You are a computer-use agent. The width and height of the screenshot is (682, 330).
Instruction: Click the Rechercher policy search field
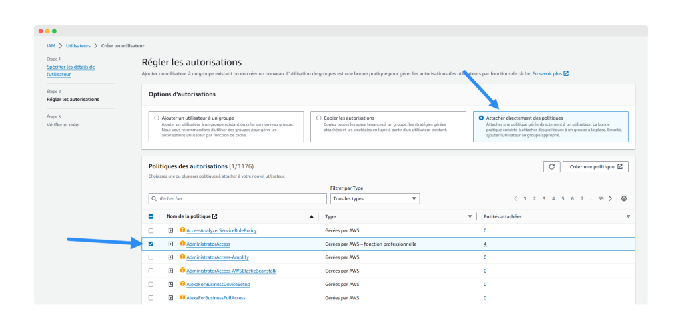click(238, 198)
